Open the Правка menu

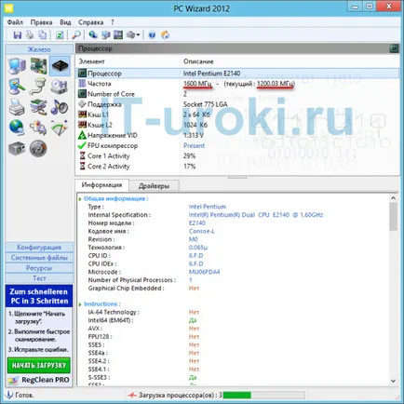[41, 22]
